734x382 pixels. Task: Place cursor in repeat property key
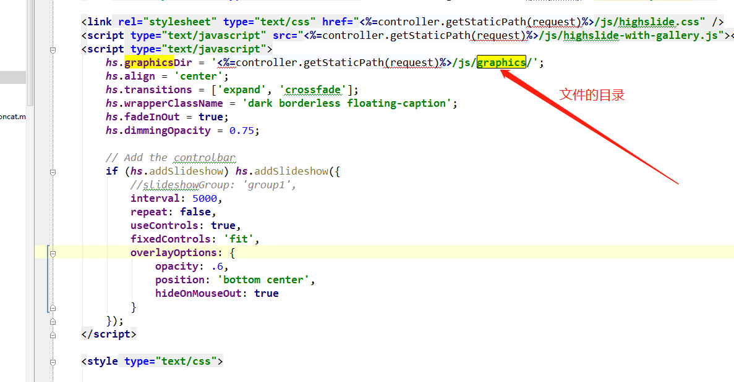coord(149,212)
